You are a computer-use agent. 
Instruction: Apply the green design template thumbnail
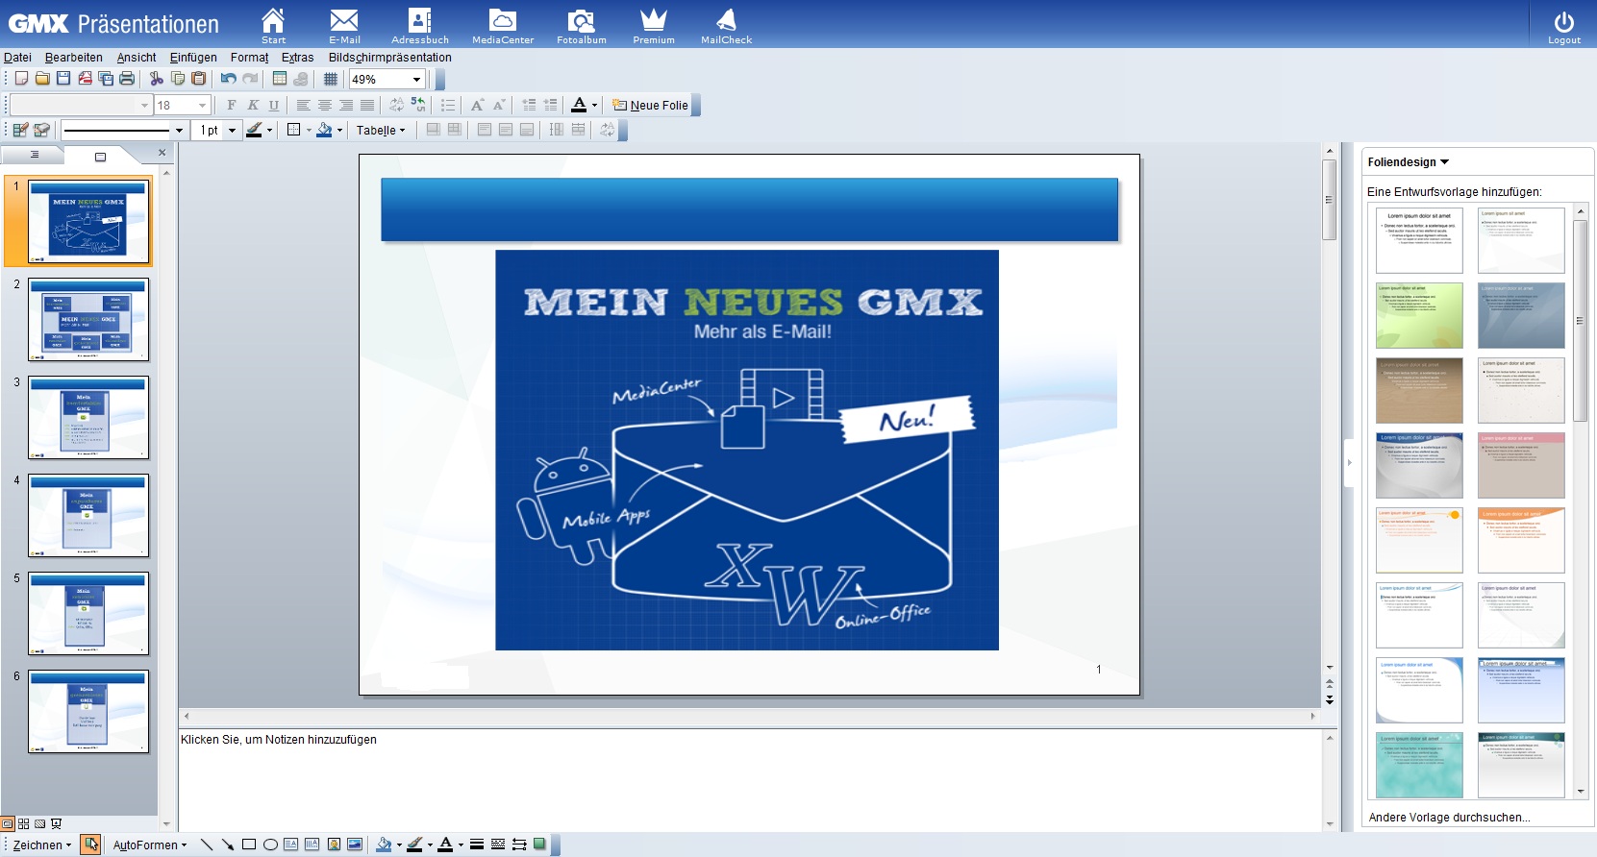click(1419, 315)
